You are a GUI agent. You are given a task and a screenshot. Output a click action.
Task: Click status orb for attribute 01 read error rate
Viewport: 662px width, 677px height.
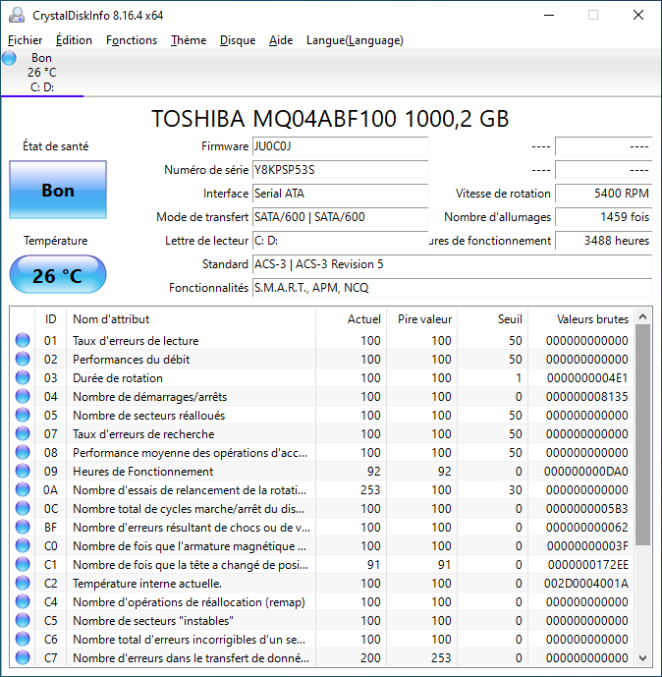[23, 340]
